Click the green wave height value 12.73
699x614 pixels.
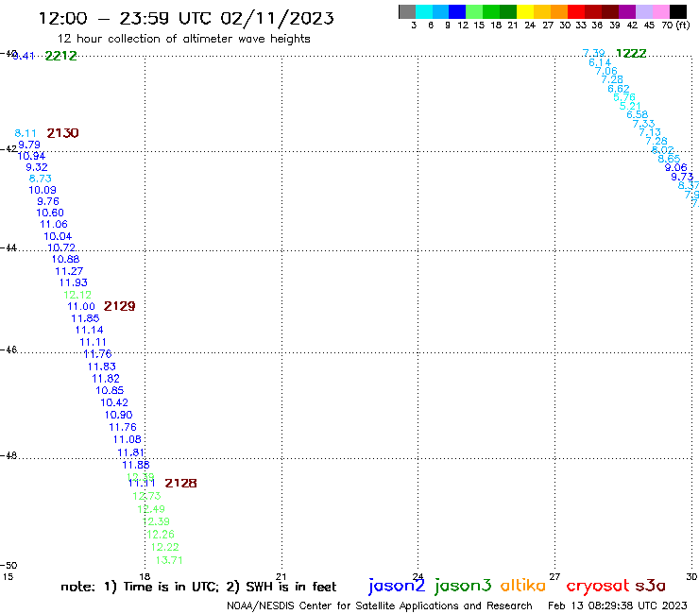click(x=146, y=496)
